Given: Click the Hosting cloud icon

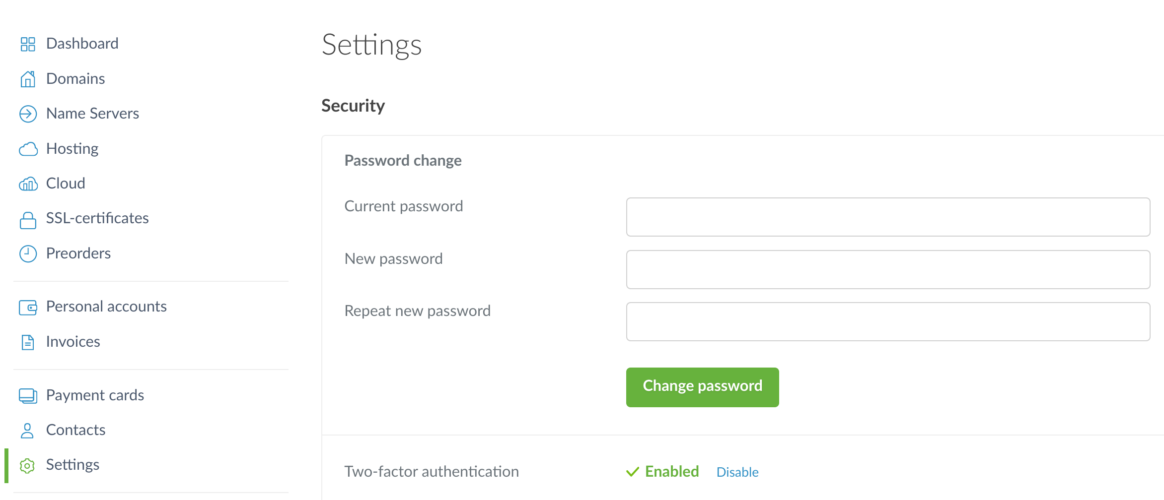Looking at the screenshot, I should [28, 149].
